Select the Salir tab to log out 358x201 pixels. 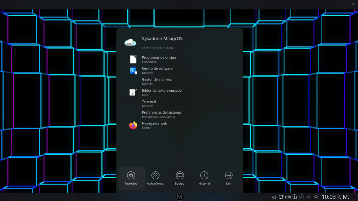coord(228,178)
